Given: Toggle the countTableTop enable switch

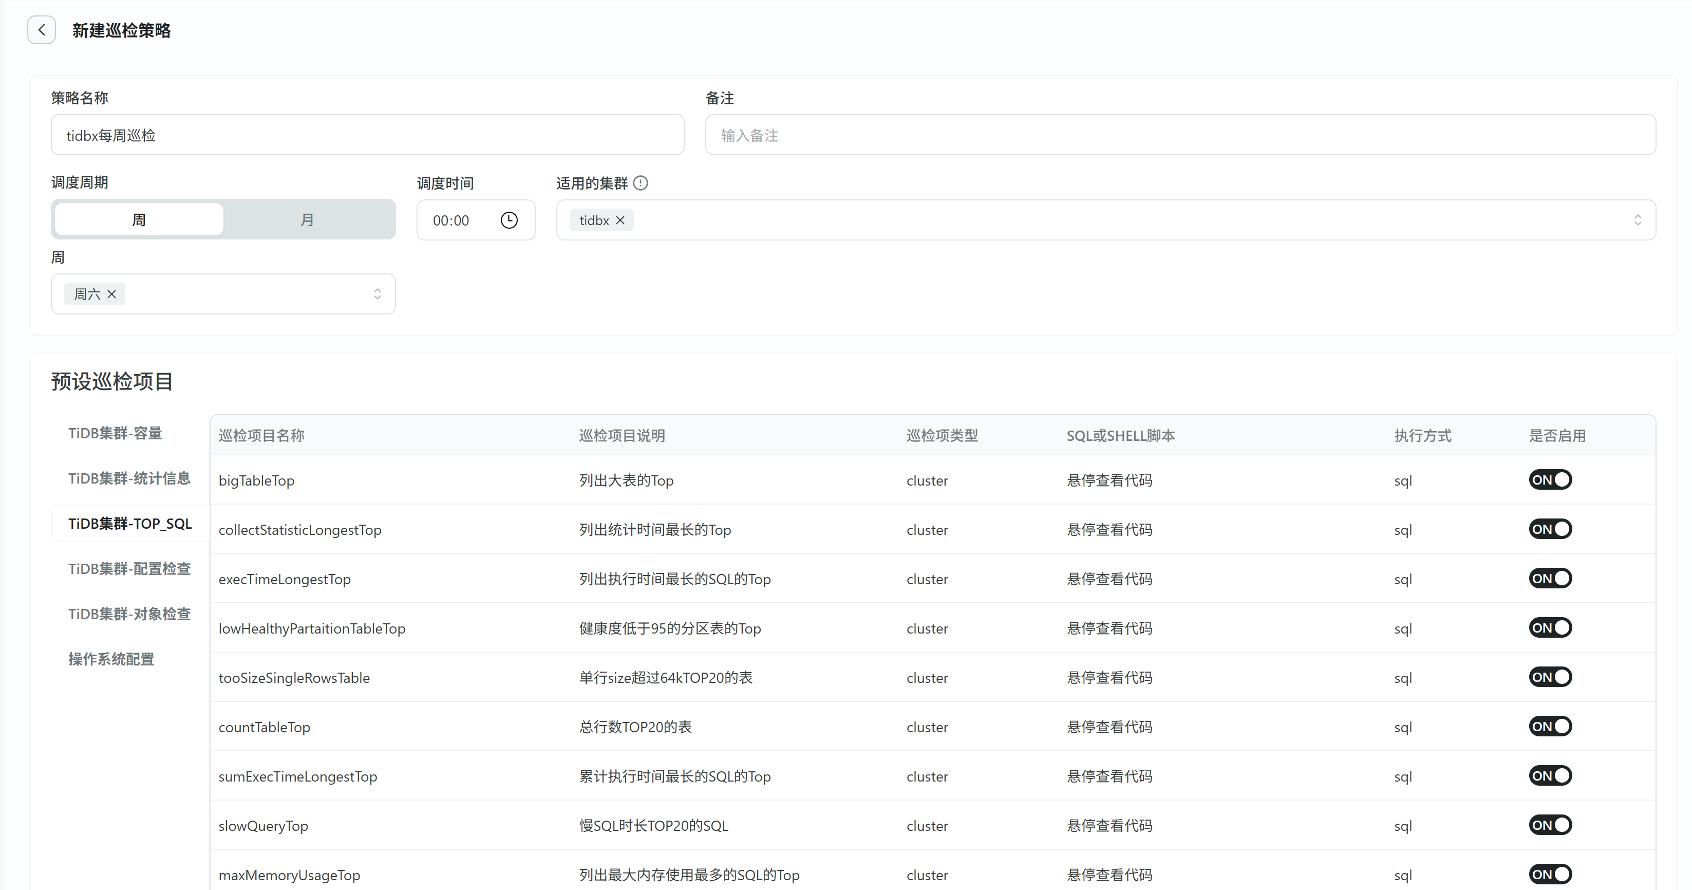Looking at the screenshot, I should pyautogui.click(x=1550, y=726).
